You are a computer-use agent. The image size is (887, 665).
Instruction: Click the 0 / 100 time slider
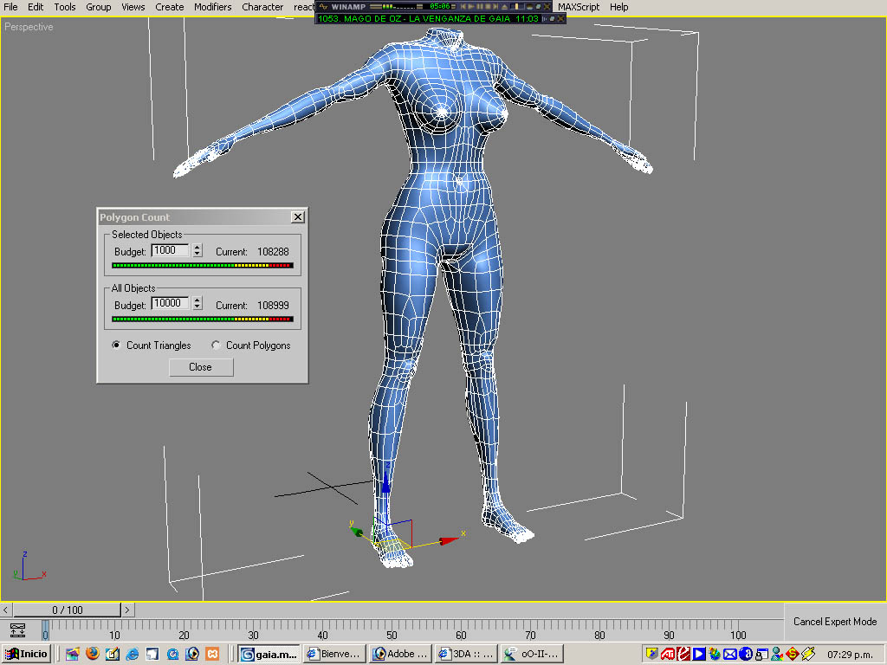67,610
